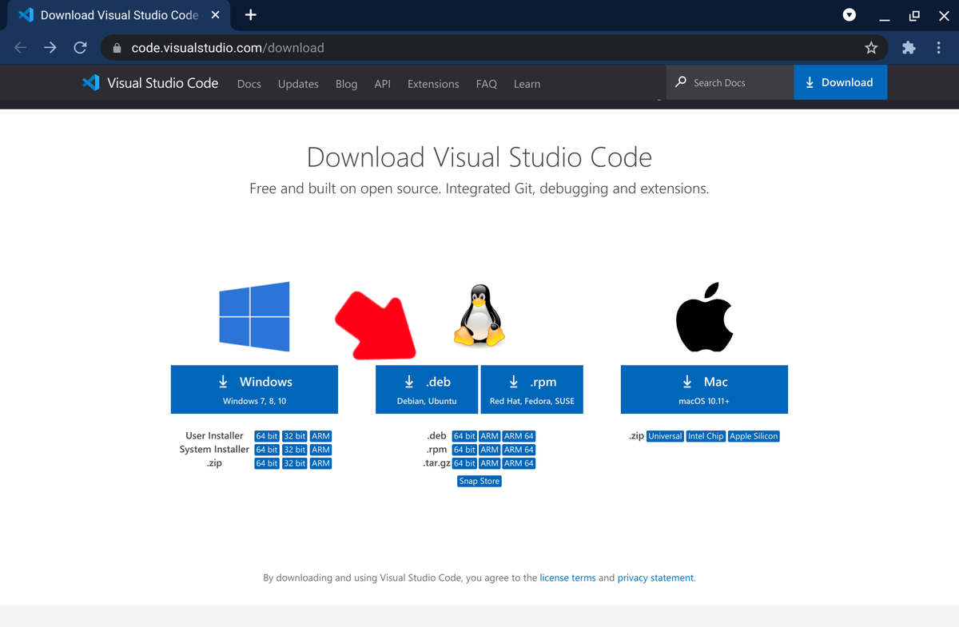Select Linux .tar.gz 64 bit
This screenshot has height=627, width=959.
click(464, 463)
